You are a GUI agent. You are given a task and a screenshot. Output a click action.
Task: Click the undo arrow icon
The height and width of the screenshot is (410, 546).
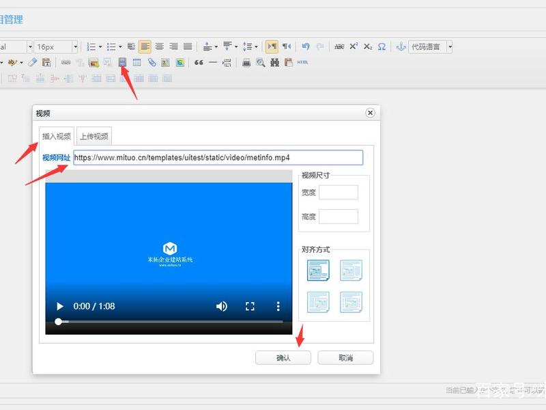coord(306,46)
